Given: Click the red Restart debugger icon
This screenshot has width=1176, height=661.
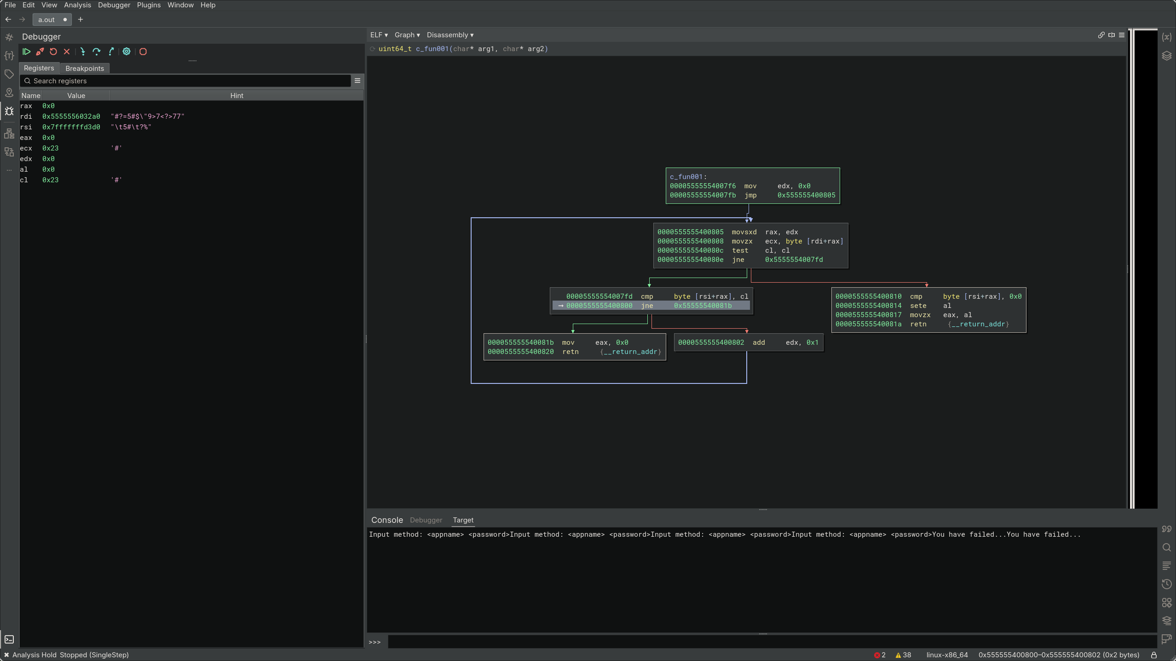Looking at the screenshot, I should click(x=53, y=52).
